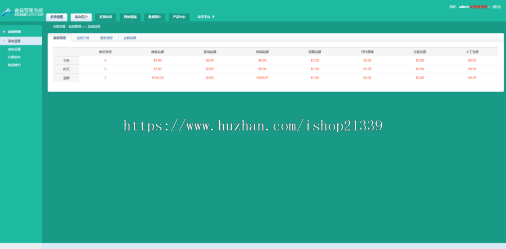Image resolution: width=506 pixels, height=249 pixels.
Task: Click the 在线充值 column header
Action: [x=419, y=52]
